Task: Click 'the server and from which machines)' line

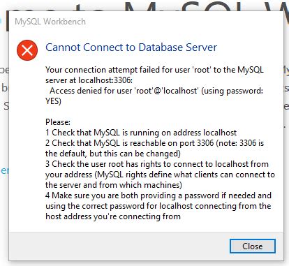Action: (x=114, y=185)
